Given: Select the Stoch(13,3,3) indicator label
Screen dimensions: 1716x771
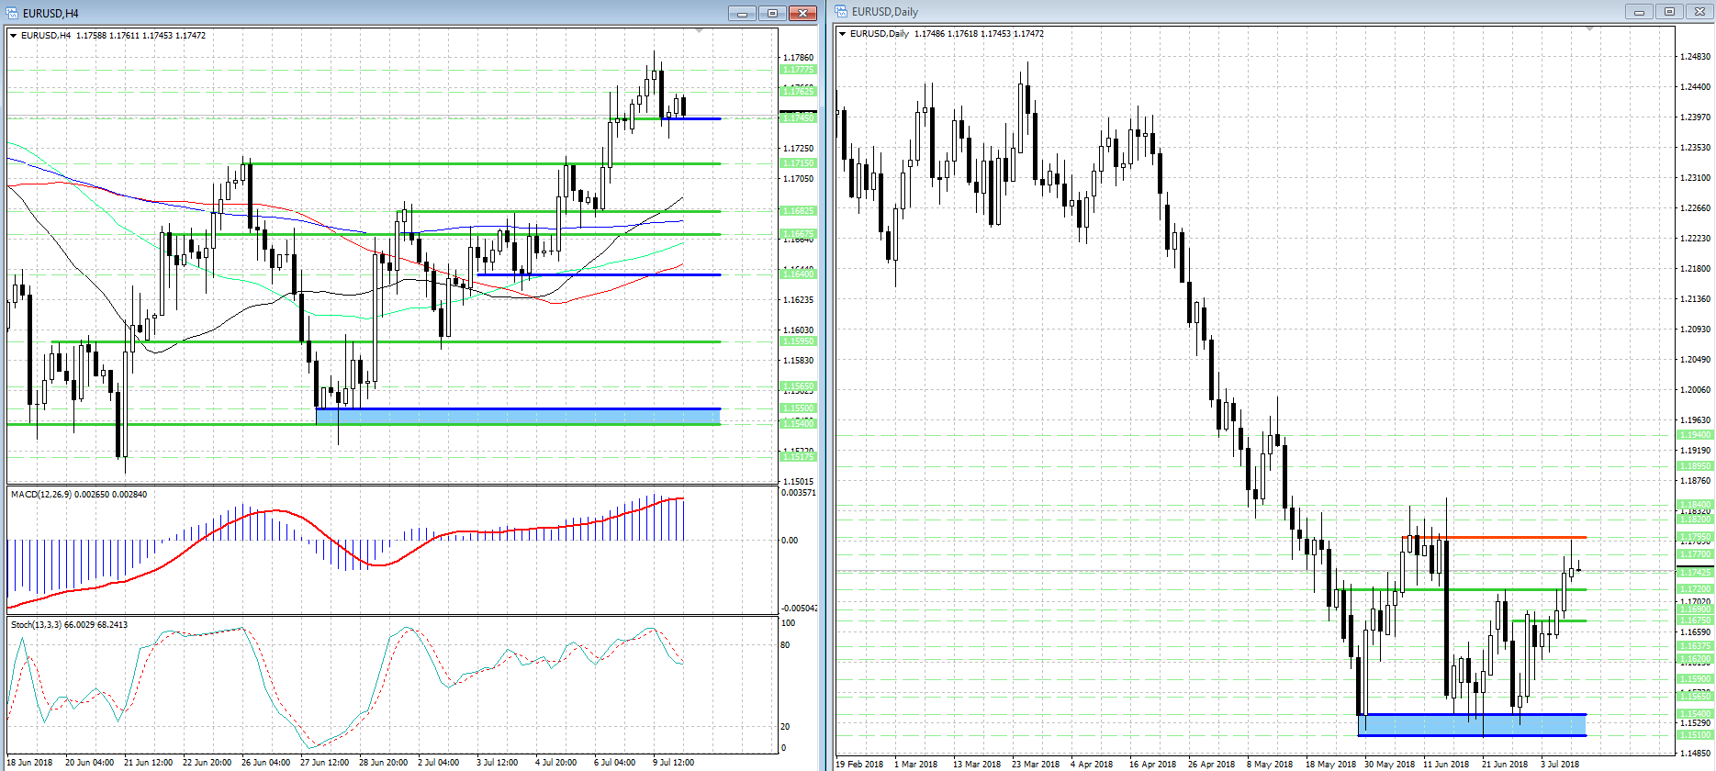Looking at the screenshot, I should pos(69,625).
